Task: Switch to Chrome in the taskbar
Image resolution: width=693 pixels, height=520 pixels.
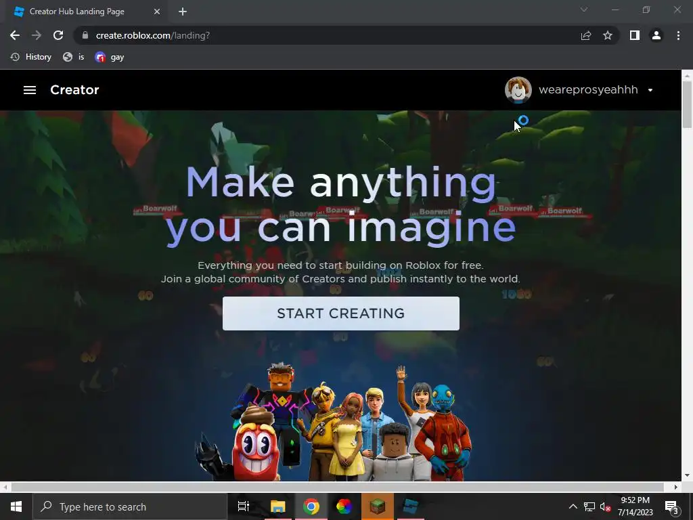Action: pyautogui.click(x=311, y=506)
